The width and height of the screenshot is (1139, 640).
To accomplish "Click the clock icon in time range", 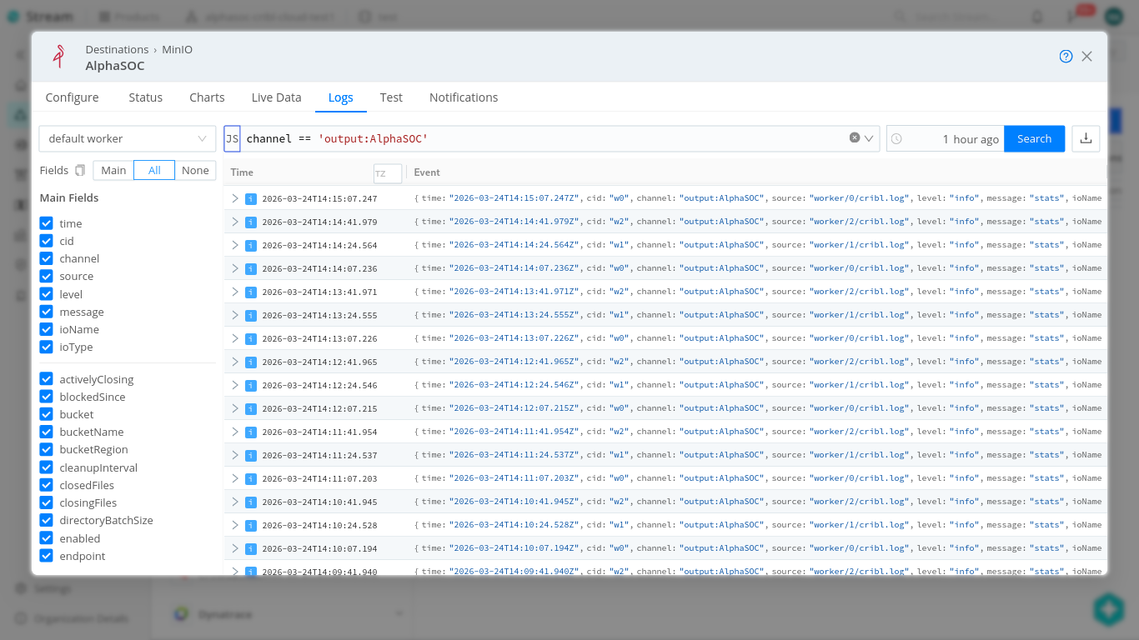I will click(896, 139).
